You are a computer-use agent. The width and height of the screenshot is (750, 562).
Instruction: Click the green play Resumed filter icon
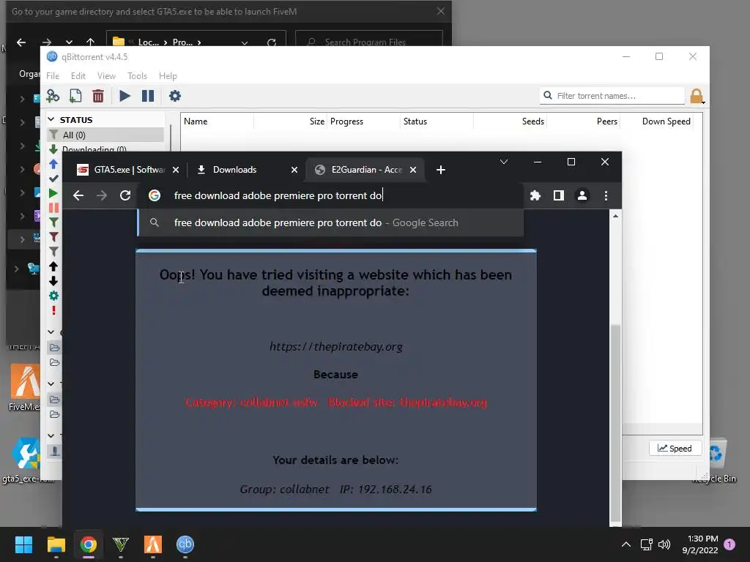(x=53, y=193)
